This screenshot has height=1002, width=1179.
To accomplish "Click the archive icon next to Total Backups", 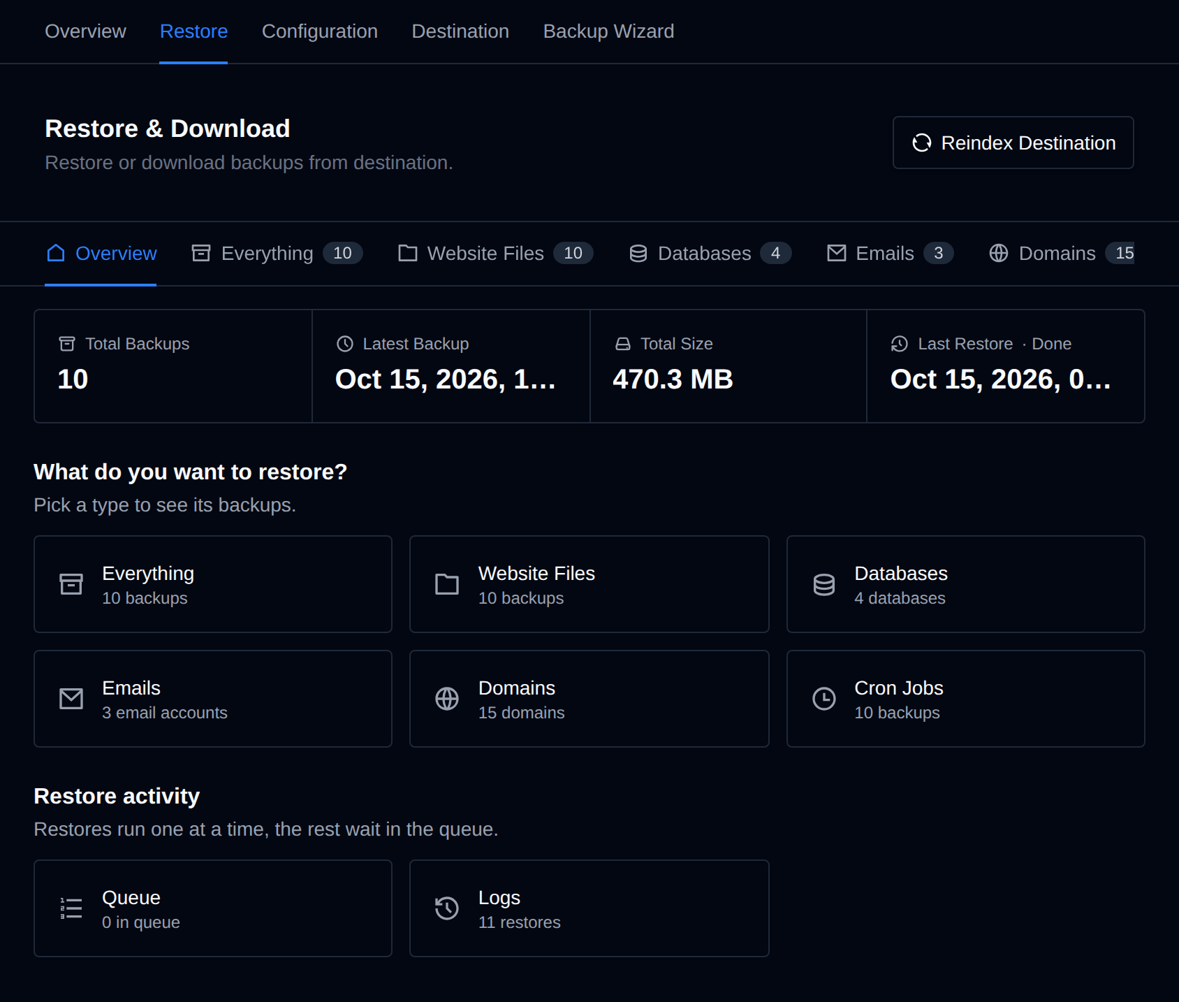I will pyautogui.click(x=67, y=344).
